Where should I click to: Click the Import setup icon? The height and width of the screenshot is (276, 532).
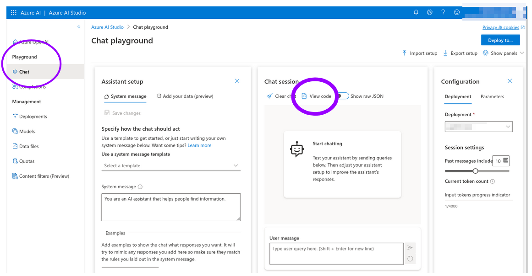404,53
